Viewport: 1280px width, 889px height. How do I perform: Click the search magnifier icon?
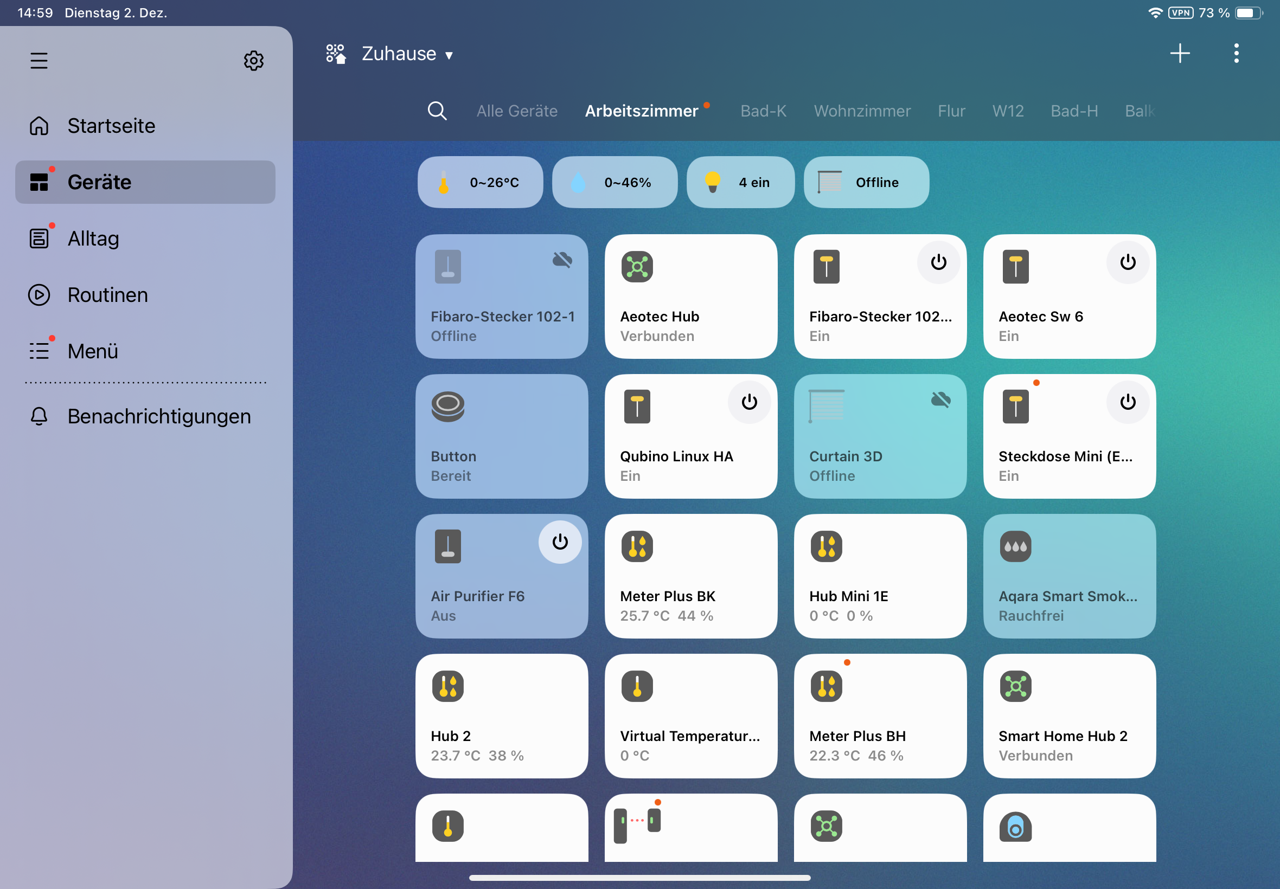tap(437, 111)
